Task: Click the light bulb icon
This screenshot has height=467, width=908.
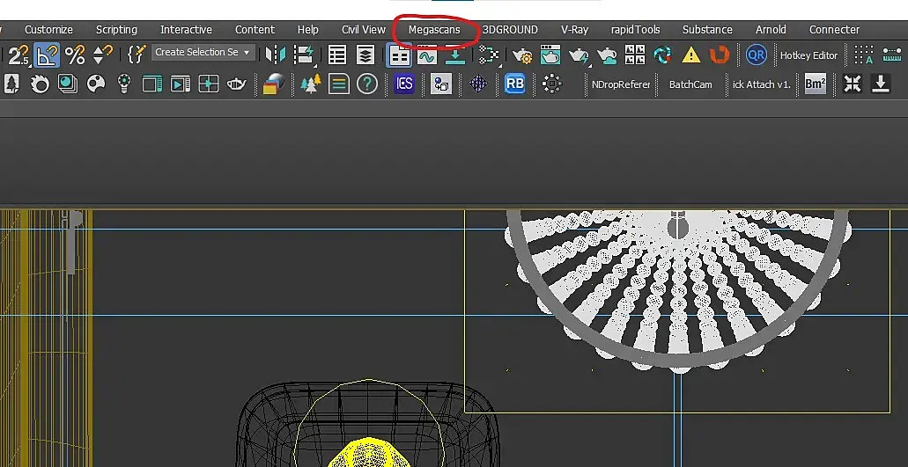Action: [124, 84]
